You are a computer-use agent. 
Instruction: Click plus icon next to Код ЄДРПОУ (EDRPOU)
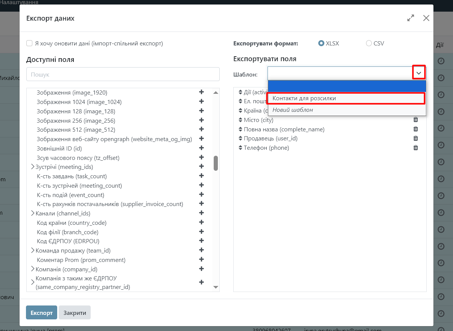pos(201,241)
